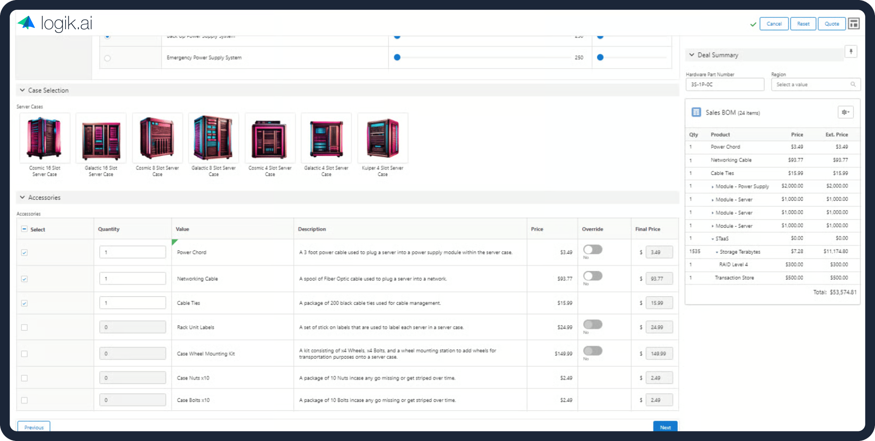Click the Product column header in Sales BOM
This screenshot has width=875, height=441.
(x=720, y=135)
